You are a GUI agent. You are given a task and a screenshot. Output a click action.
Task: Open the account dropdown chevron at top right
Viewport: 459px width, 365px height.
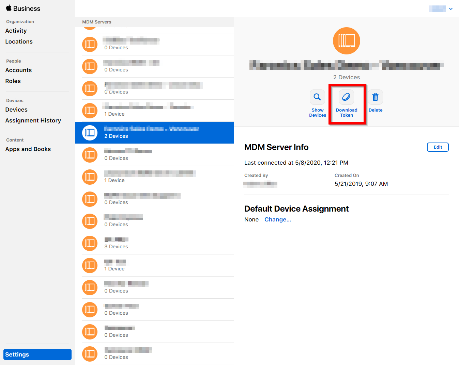451,9
